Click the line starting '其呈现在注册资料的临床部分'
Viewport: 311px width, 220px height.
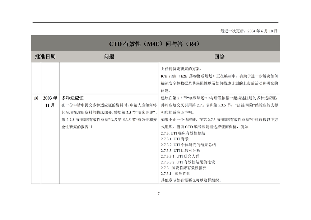click(109, 112)
